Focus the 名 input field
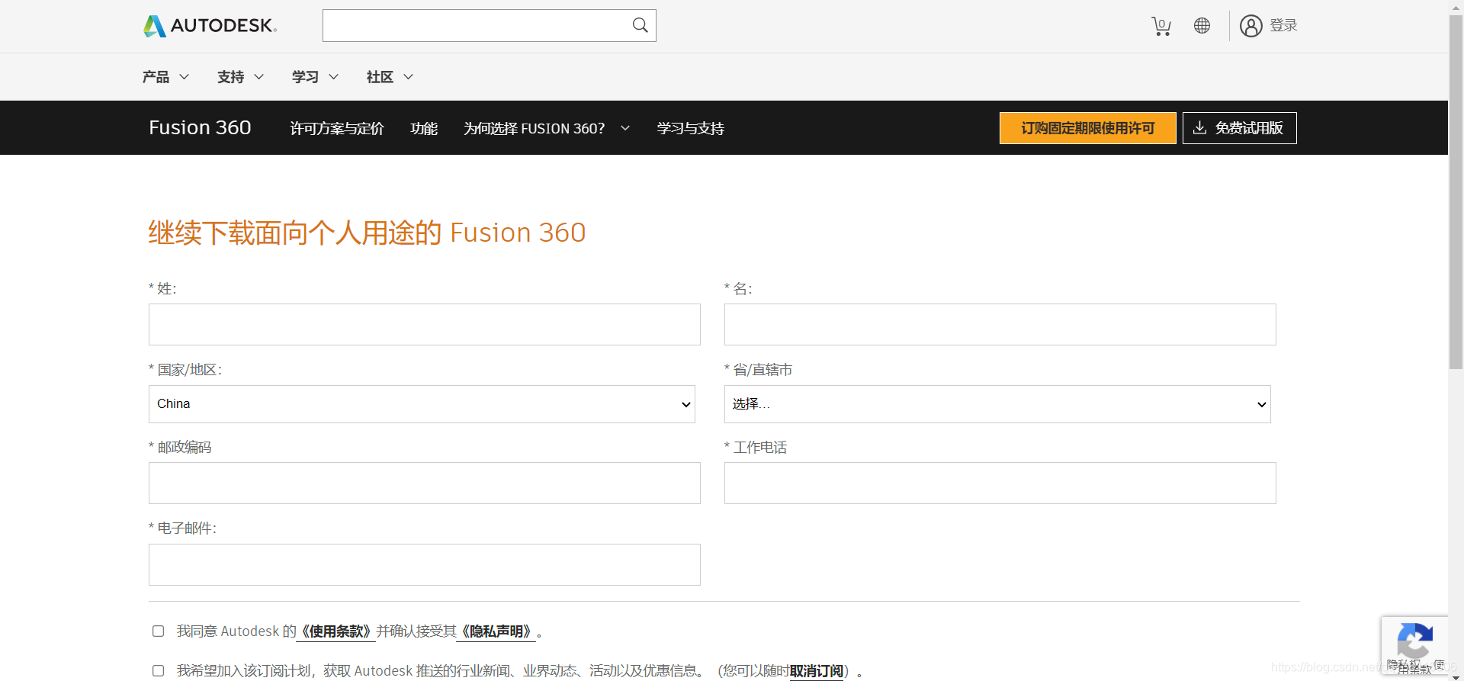Viewport: 1464px width, 681px height. 1000,325
